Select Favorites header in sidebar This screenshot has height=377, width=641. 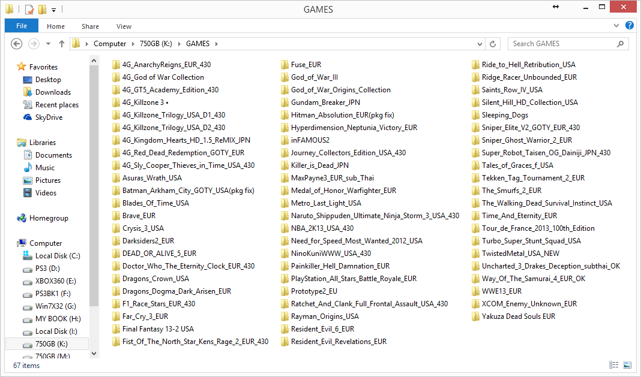click(x=43, y=67)
